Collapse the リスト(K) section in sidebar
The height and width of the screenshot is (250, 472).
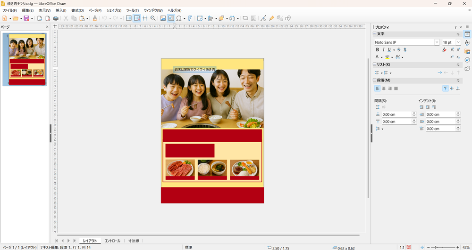coord(375,65)
